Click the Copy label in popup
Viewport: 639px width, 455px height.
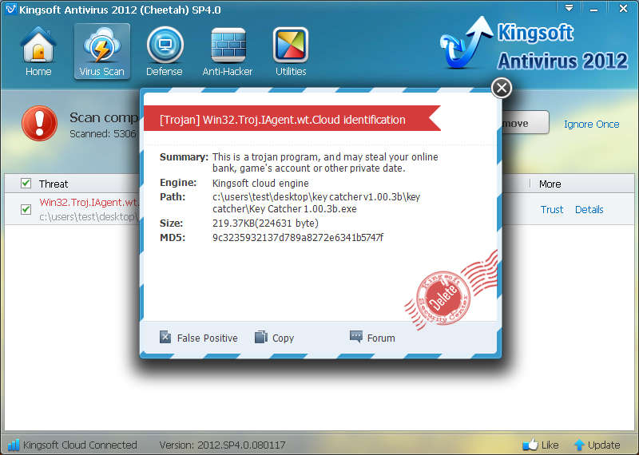tap(283, 338)
